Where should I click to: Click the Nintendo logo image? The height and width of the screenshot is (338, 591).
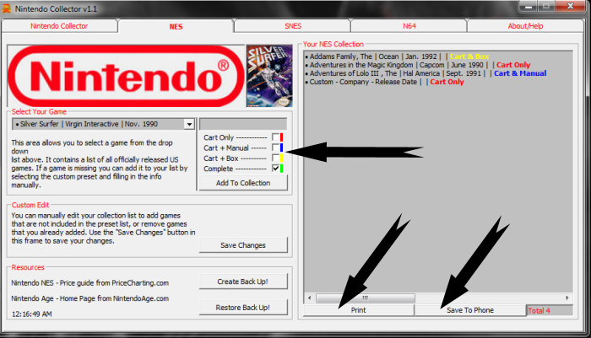(x=126, y=76)
